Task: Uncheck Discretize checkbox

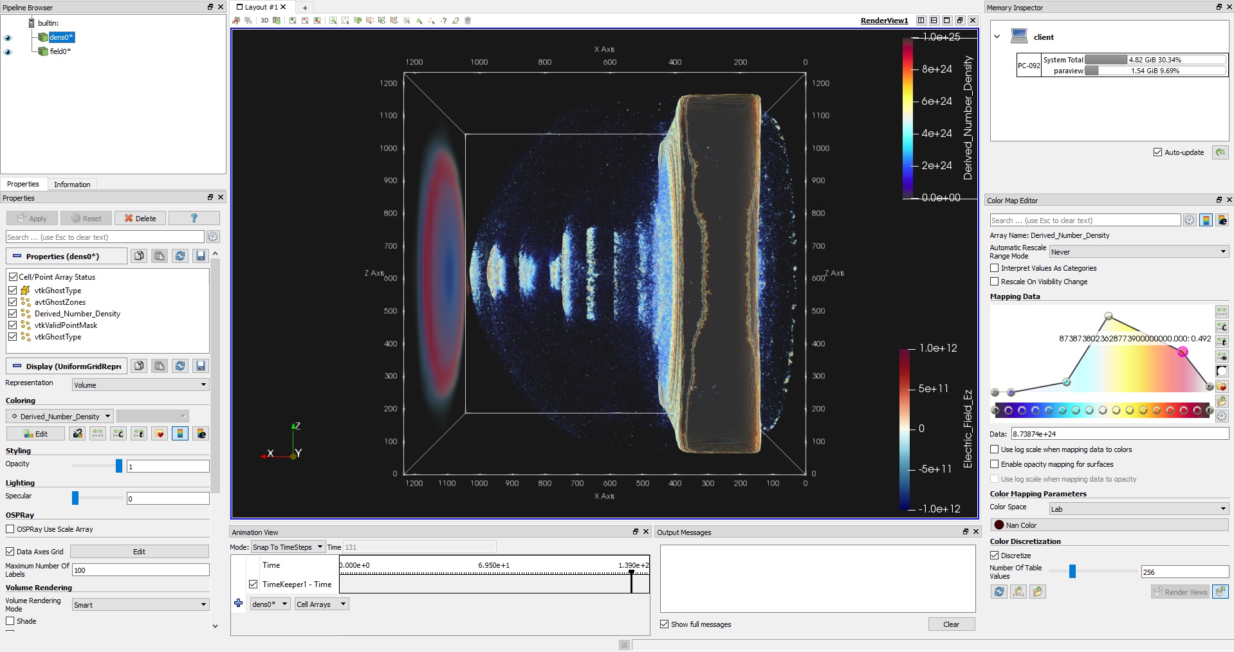Action: point(995,556)
